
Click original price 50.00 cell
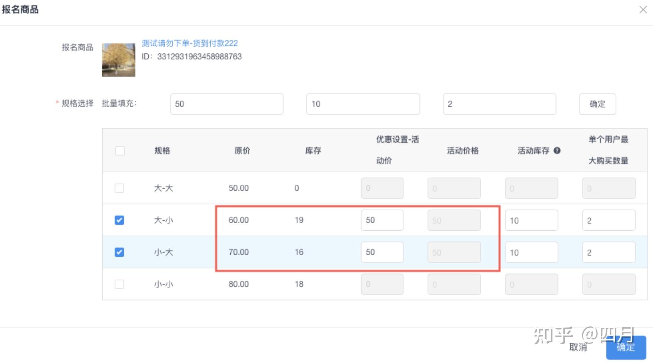239,188
